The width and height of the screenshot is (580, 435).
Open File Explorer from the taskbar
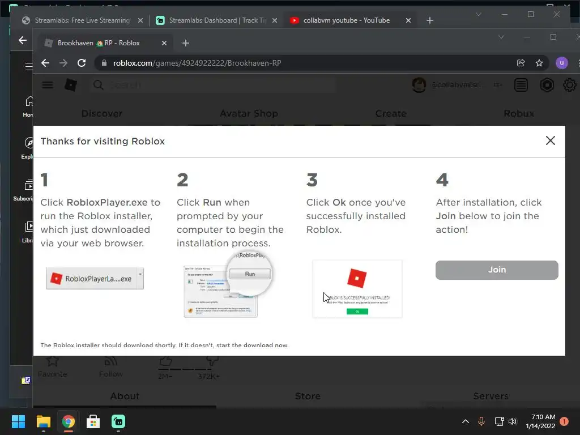(x=43, y=421)
